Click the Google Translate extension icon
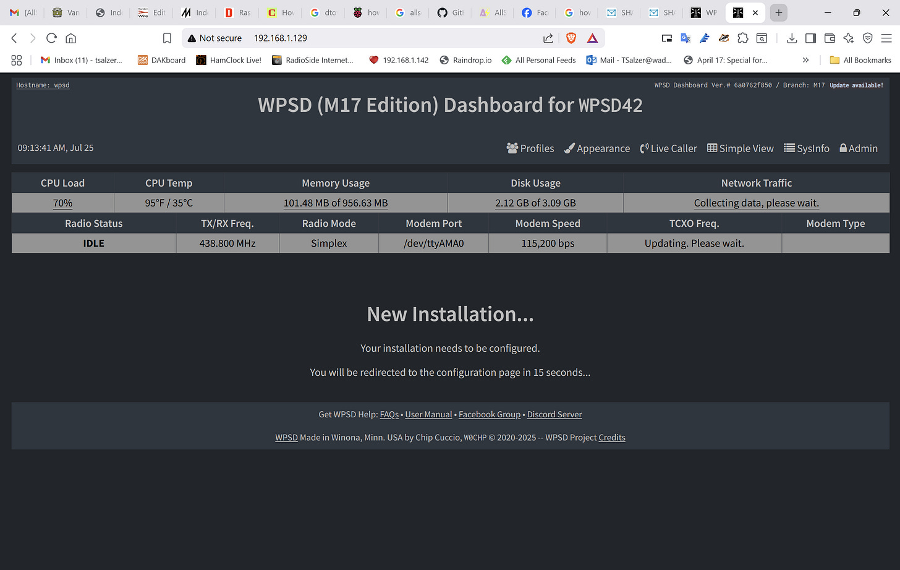900x570 pixels. pos(686,38)
